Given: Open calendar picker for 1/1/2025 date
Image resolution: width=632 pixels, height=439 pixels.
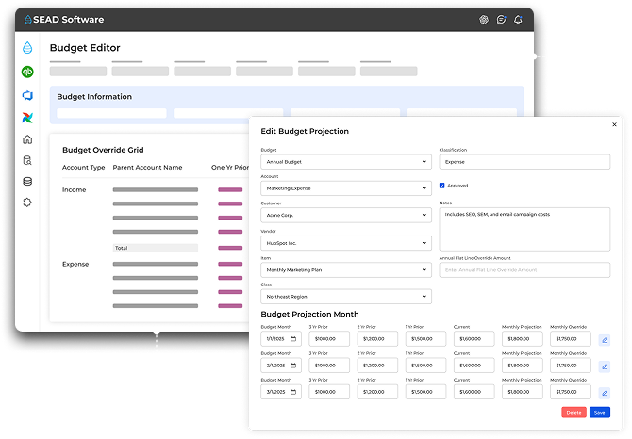Looking at the screenshot, I should [293, 339].
